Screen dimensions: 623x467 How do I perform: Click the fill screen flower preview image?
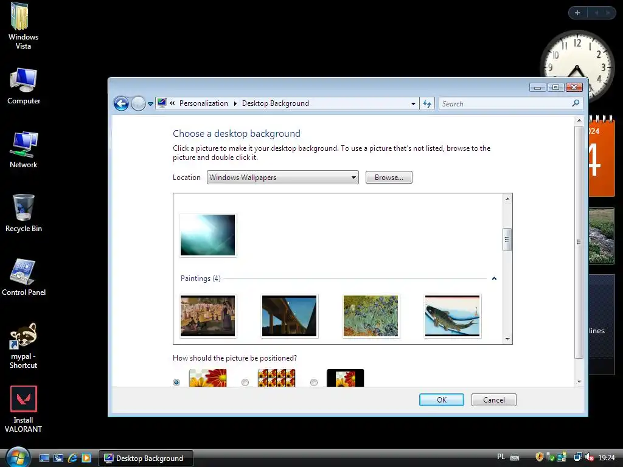coord(208,378)
